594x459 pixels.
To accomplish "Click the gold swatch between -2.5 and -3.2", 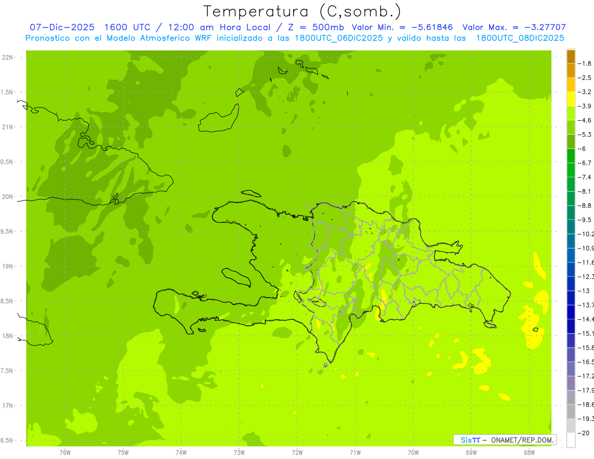I will click(571, 85).
